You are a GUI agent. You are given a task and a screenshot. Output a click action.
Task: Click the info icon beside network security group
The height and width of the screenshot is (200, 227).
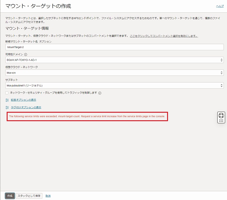100,93
